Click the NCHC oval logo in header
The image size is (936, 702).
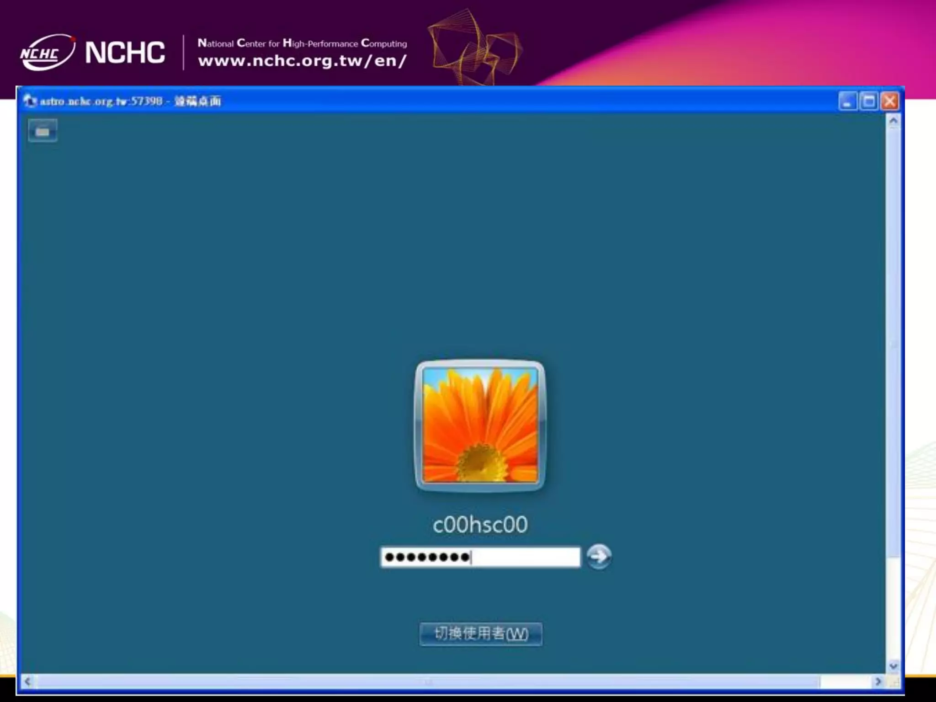[x=47, y=52]
